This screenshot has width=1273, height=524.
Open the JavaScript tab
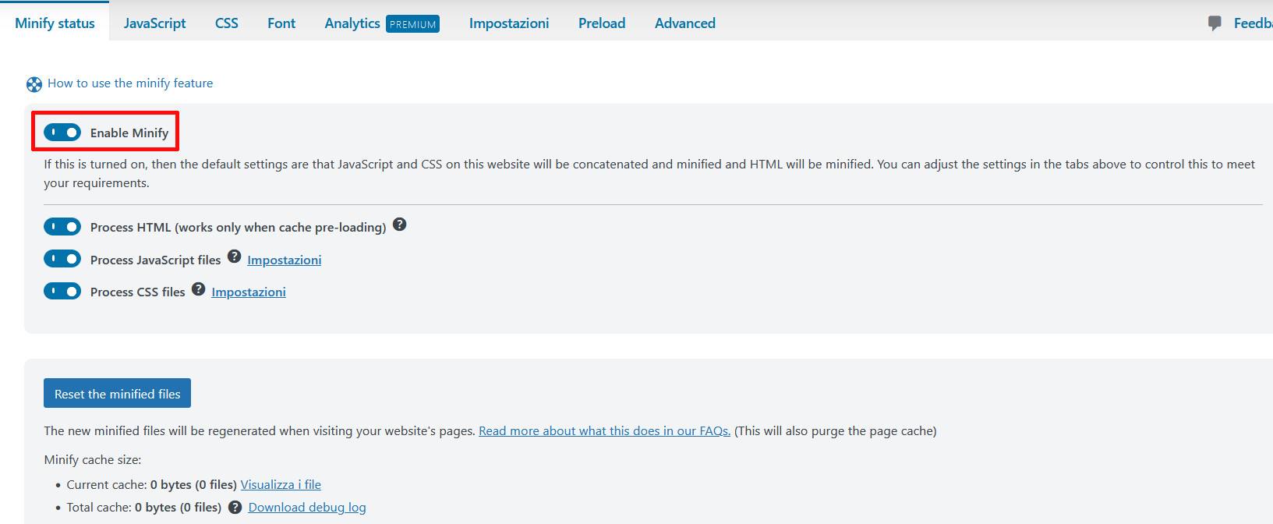(154, 23)
